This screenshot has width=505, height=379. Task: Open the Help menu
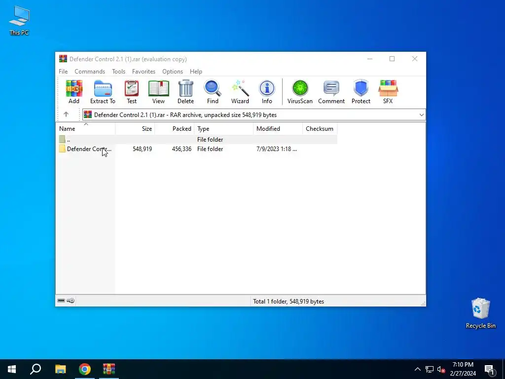pos(196,72)
